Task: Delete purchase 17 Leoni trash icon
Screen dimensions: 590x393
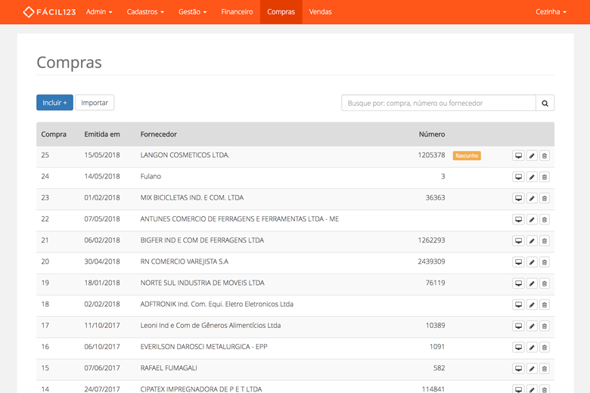Action: click(545, 326)
